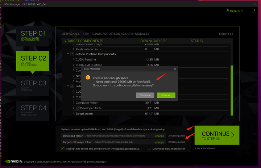Collapse the Jetson Runtime Components group
The image size is (261, 168).
click(68, 54)
